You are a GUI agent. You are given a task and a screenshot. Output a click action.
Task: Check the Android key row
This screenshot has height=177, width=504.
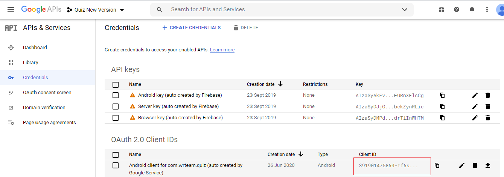[x=116, y=95]
